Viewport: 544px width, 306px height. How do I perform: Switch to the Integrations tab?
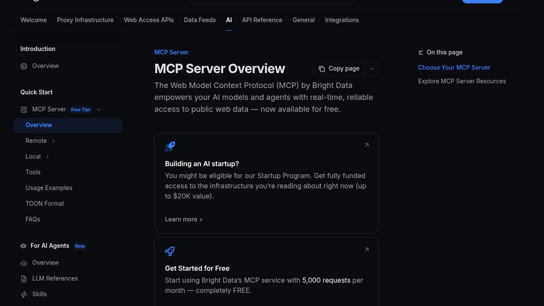pos(342,20)
